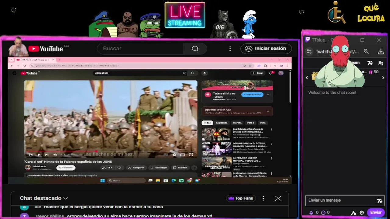Focus the outer YouTube Buscar search field

coord(140,49)
